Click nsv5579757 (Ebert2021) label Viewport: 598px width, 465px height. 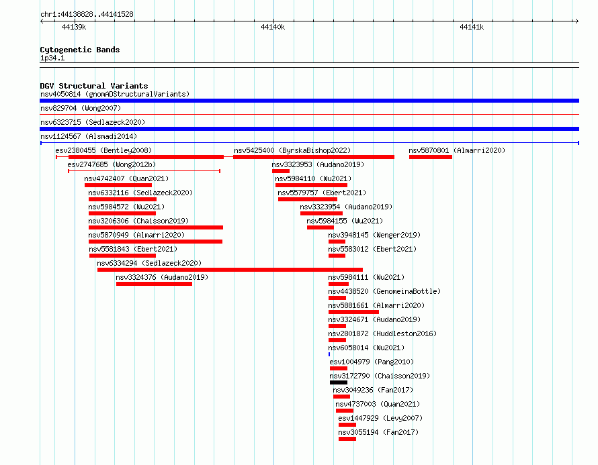[322, 193]
